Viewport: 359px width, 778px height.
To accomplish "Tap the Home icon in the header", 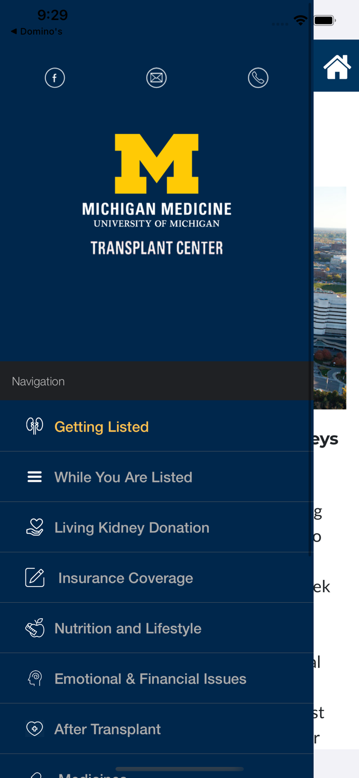I will pos(337,66).
